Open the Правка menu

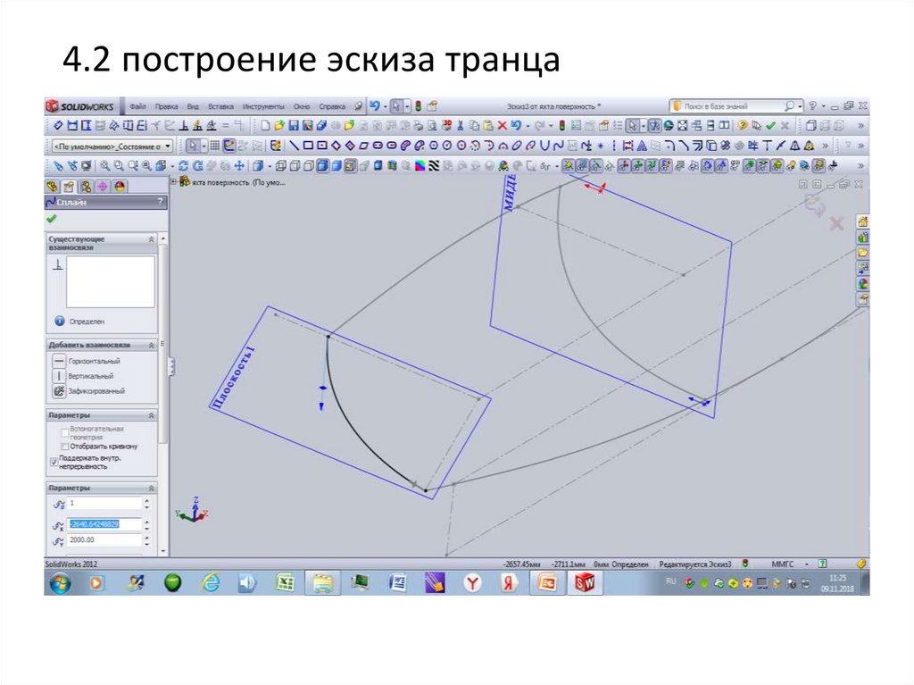coord(166,106)
